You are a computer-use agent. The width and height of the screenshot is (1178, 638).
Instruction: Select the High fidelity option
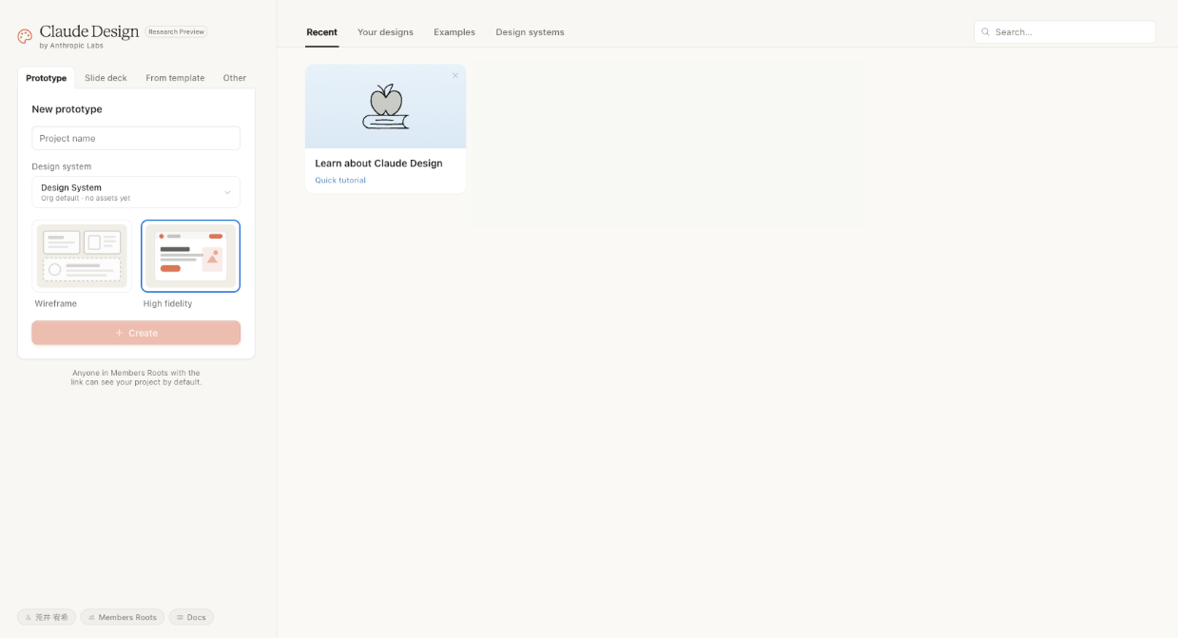[190, 256]
